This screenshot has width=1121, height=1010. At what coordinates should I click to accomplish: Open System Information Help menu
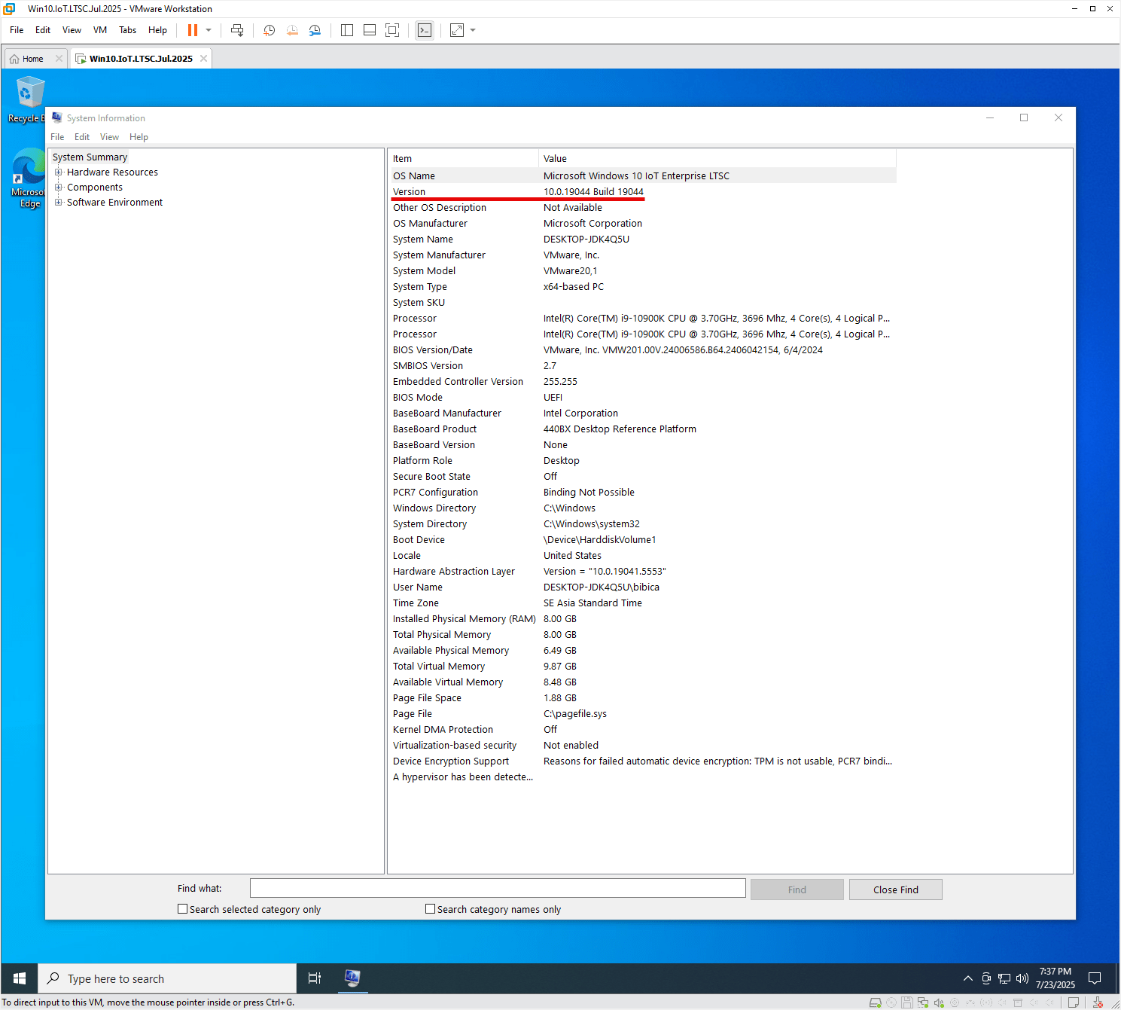[x=139, y=137]
